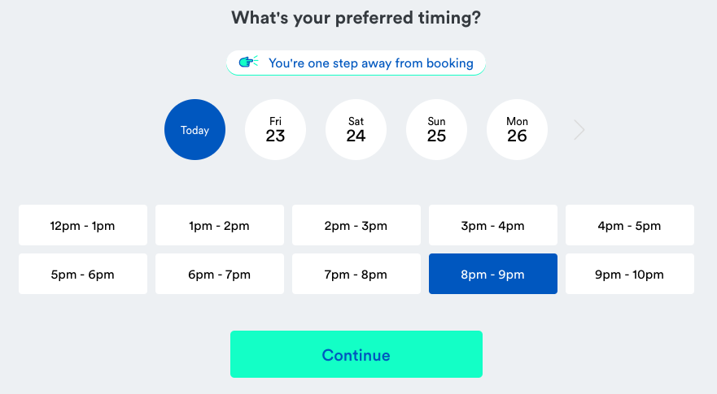Image resolution: width=717 pixels, height=394 pixels.
Task: Click the "What's your preferred timing?" heading
Action: pos(356,18)
